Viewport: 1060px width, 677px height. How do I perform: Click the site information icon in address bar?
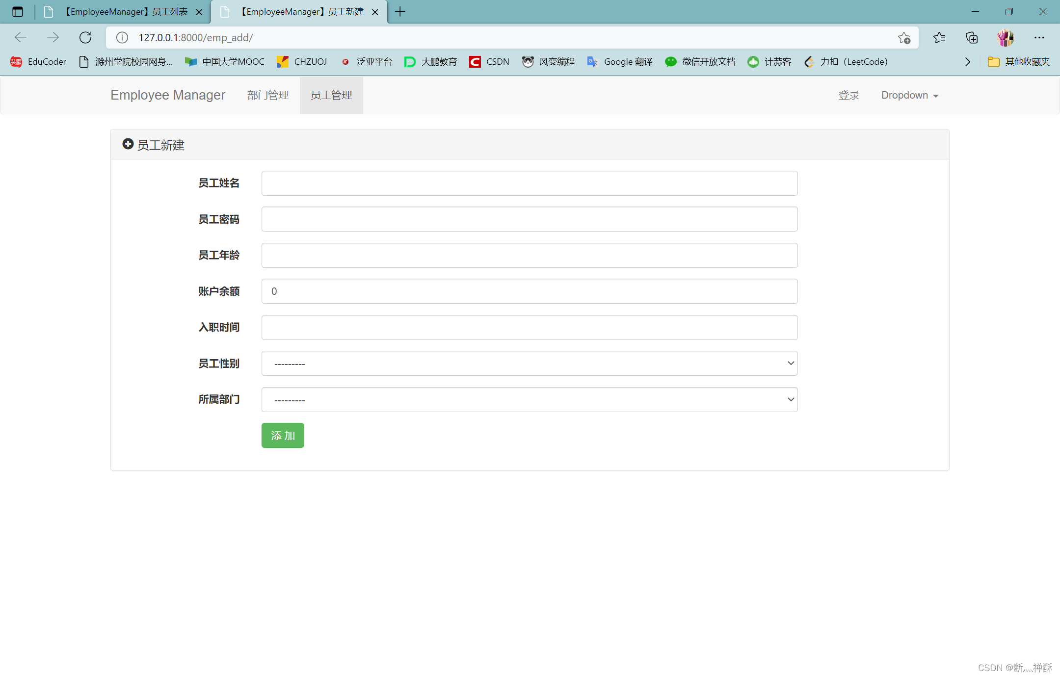pyautogui.click(x=122, y=37)
